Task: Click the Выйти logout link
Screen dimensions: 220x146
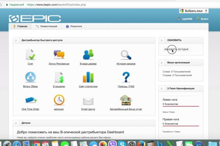Action: pyautogui.click(x=205, y=19)
